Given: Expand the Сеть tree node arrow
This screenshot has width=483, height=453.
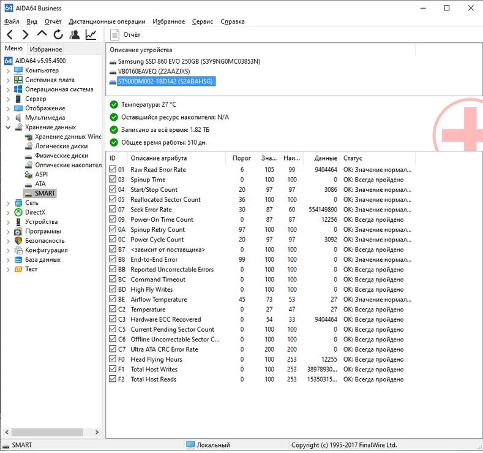Looking at the screenshot, I should tap(9, 204).
